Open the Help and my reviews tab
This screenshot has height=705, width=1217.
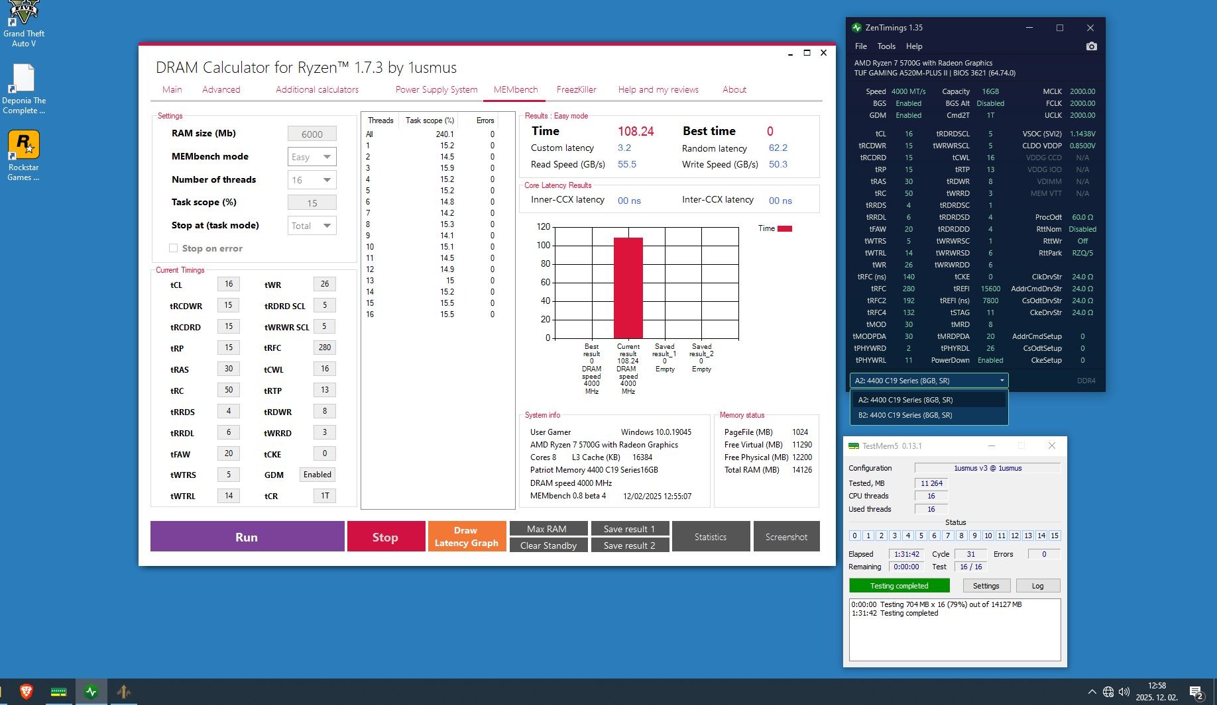coord(658,89)
